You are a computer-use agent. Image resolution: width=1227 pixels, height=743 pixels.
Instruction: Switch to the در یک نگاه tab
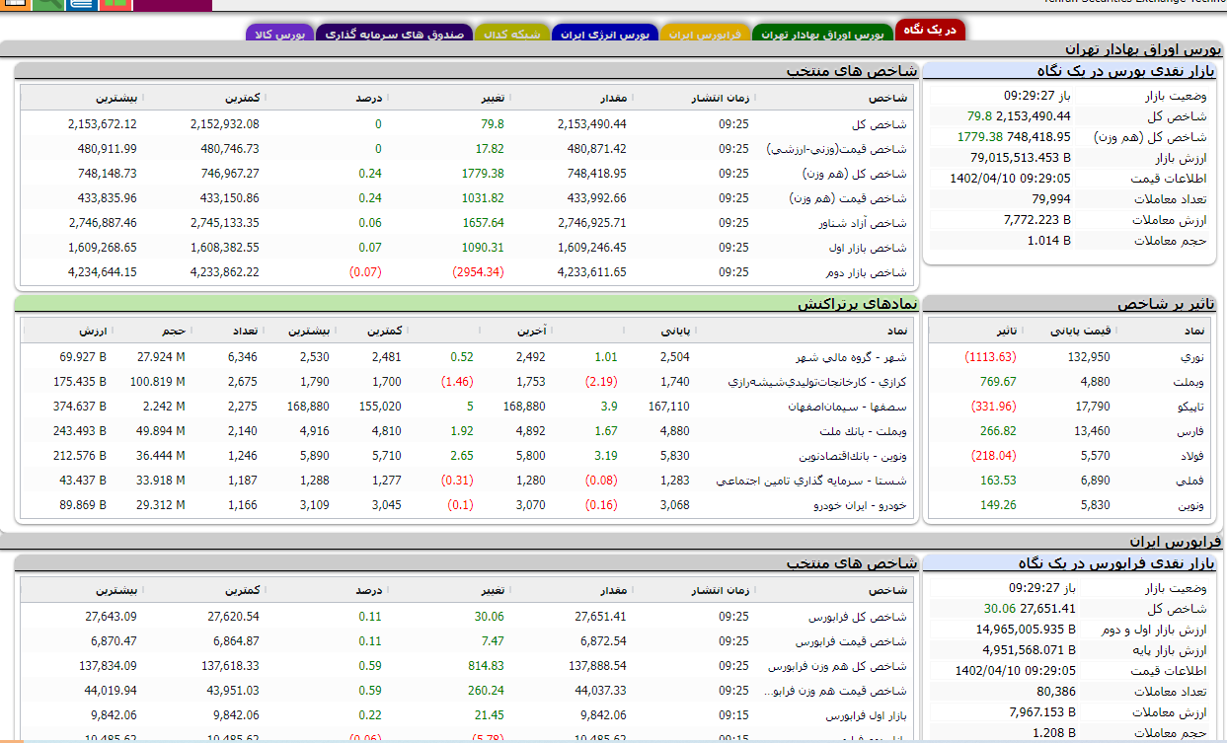click(930, 31)
